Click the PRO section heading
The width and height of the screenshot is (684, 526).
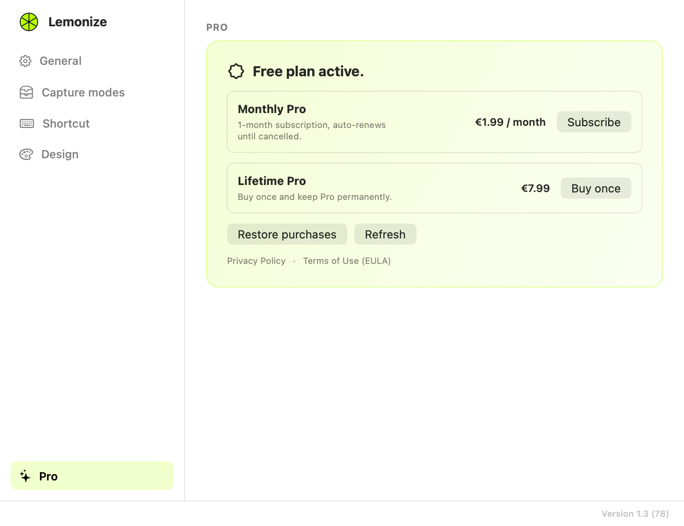pos(217,27)
